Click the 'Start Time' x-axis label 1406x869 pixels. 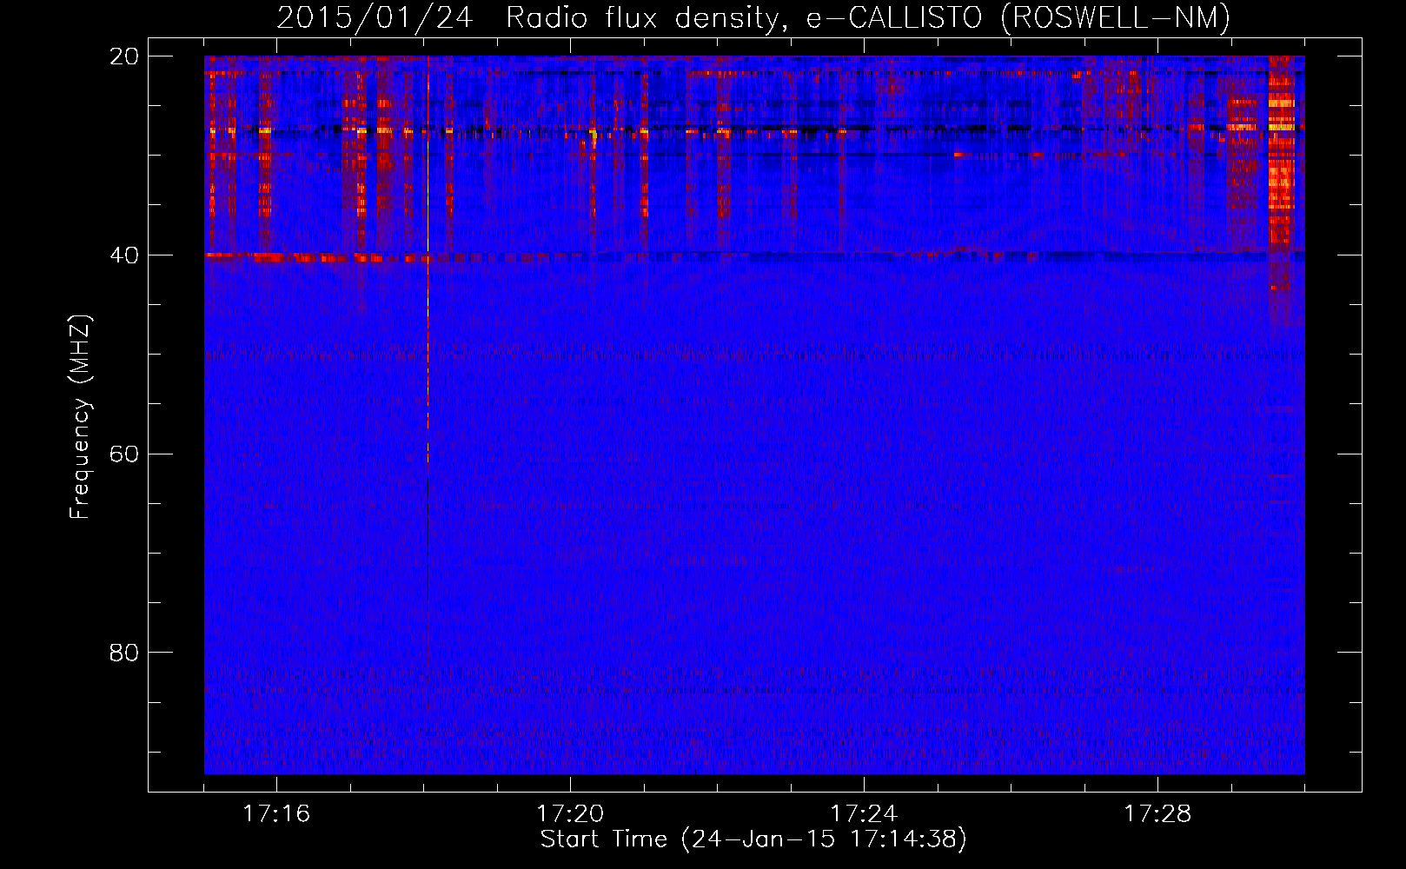click(753, 839)
